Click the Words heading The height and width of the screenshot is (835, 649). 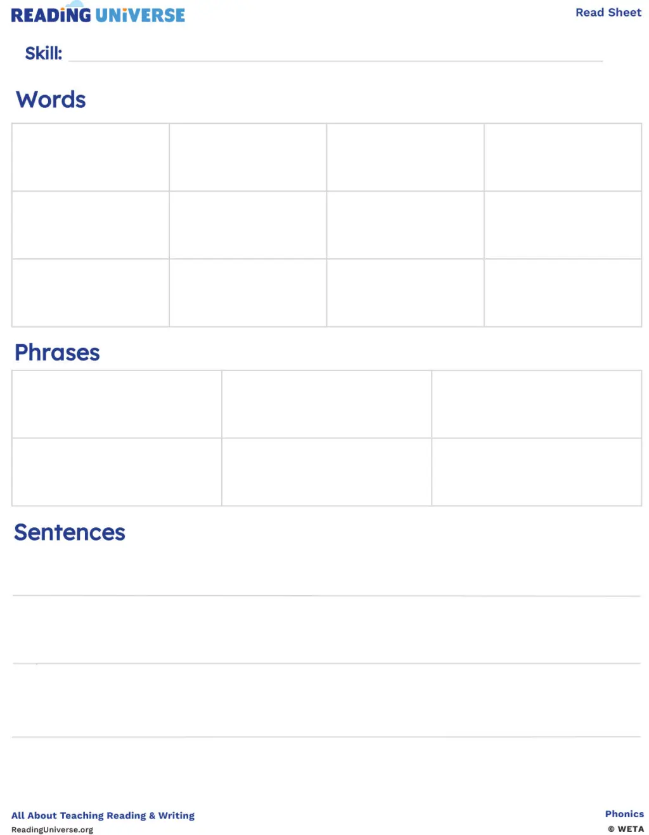51,100
